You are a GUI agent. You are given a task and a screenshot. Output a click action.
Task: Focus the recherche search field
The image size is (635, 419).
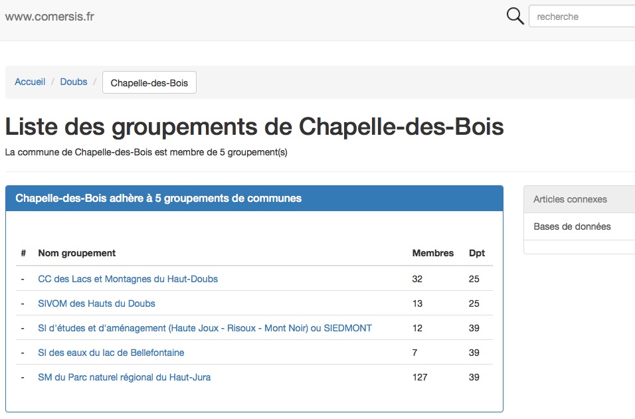pyautogui.click(x=582, y=16)
